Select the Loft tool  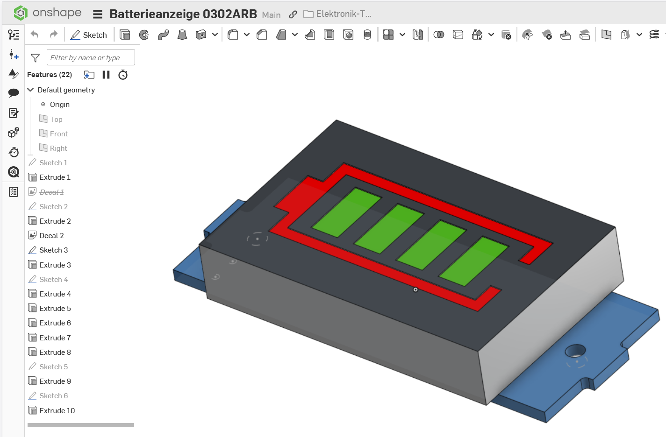[182, 35]
